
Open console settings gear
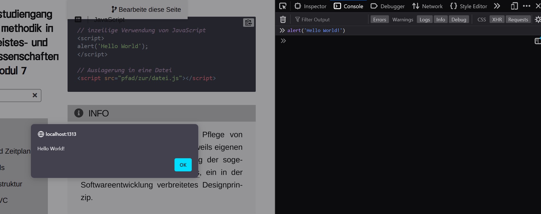click(x=538, y=19)
